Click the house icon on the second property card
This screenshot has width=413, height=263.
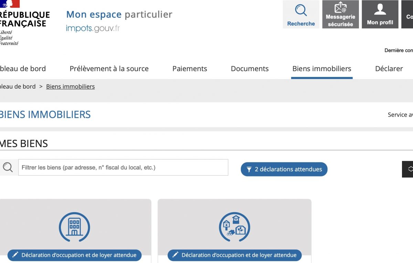[x=234, y=227]
